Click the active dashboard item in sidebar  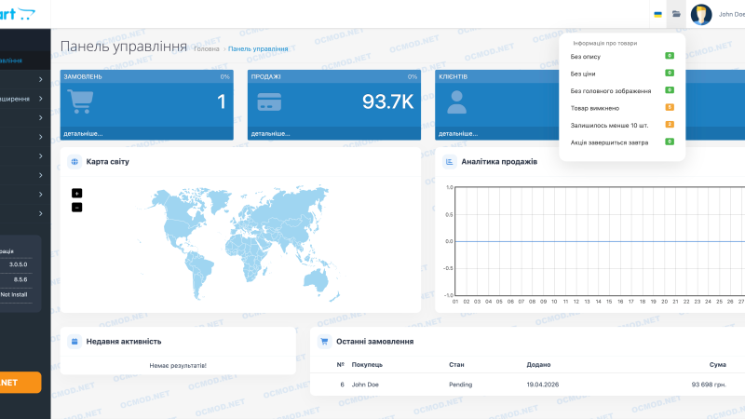tap(25, 61)
